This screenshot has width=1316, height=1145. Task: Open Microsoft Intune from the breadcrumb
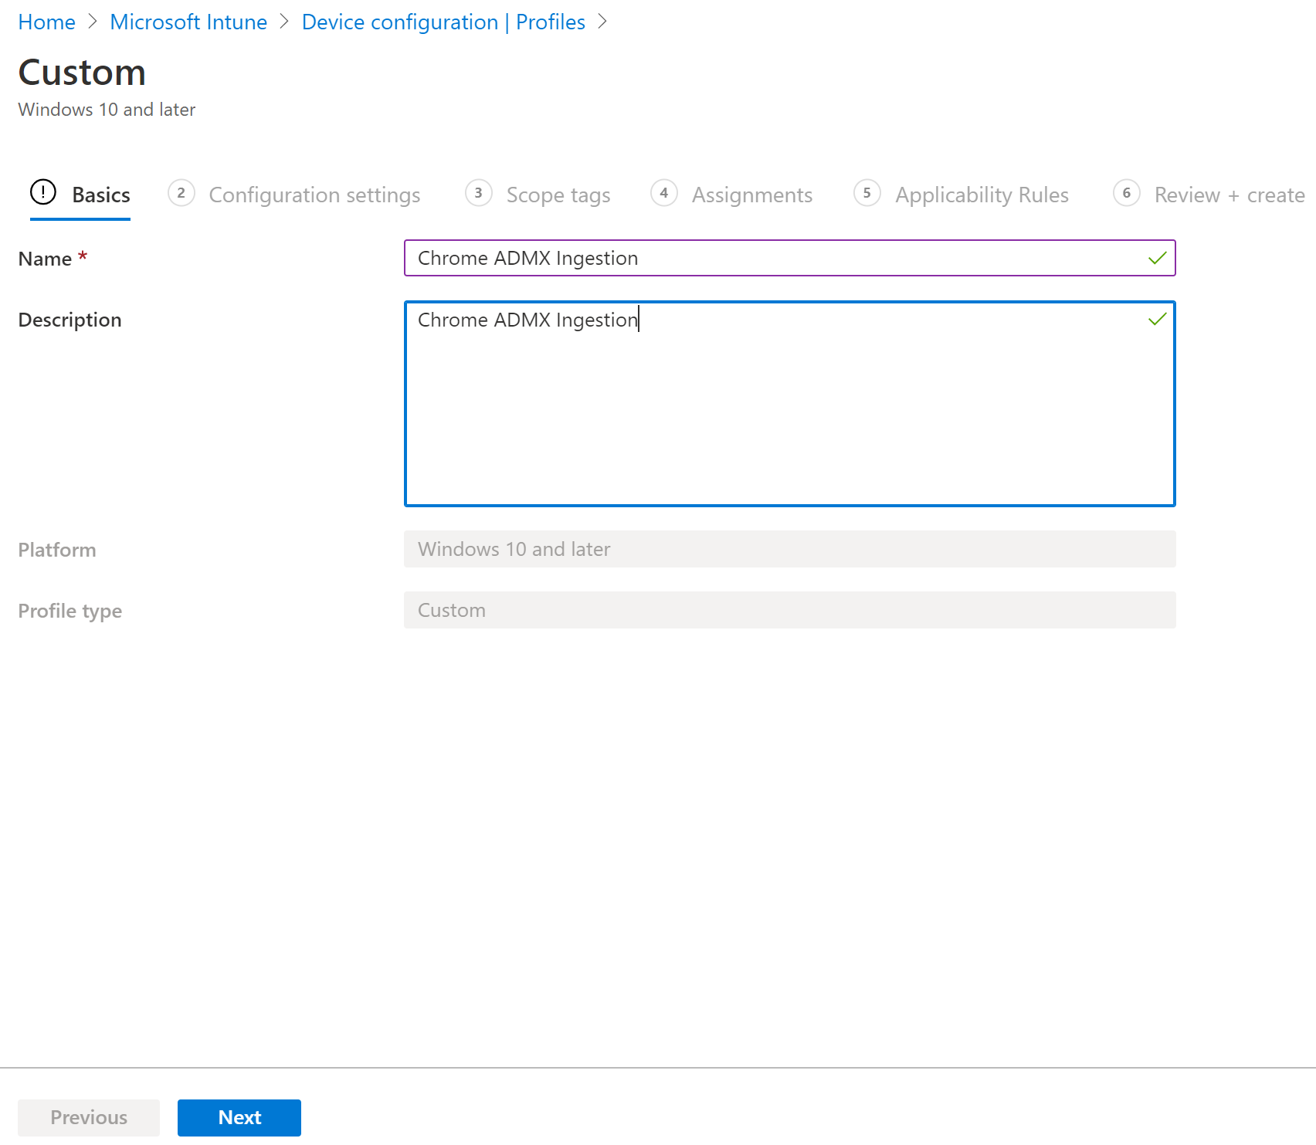pyautogui.click(x=188, y=22)
